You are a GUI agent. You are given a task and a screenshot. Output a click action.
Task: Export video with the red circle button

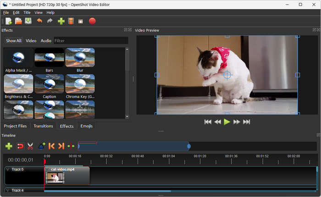(92, 21)
